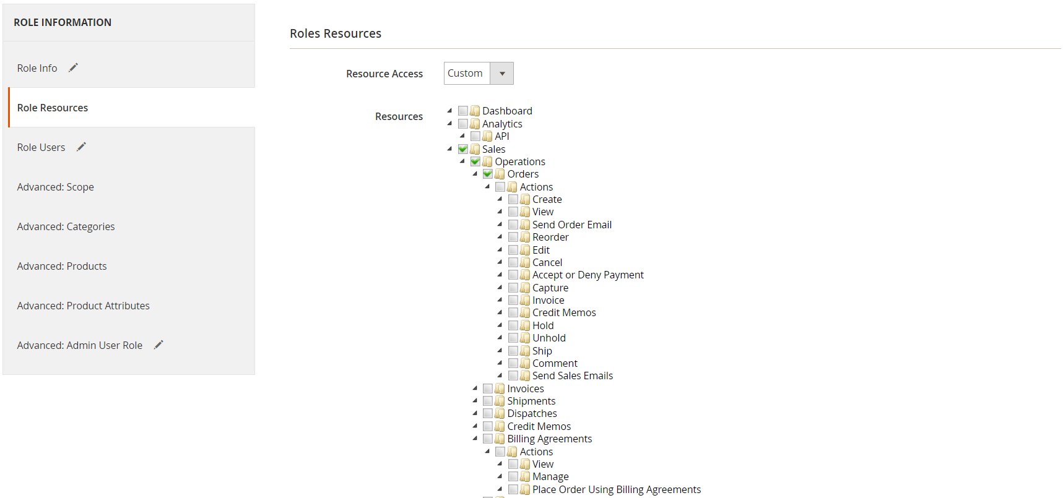Click the Billing Agreements folder icon
This screenshot has height=498, width=1063.
click(500, 439)
